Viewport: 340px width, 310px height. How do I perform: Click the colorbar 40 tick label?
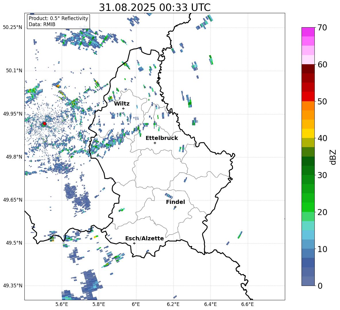[x=322, y=138]
